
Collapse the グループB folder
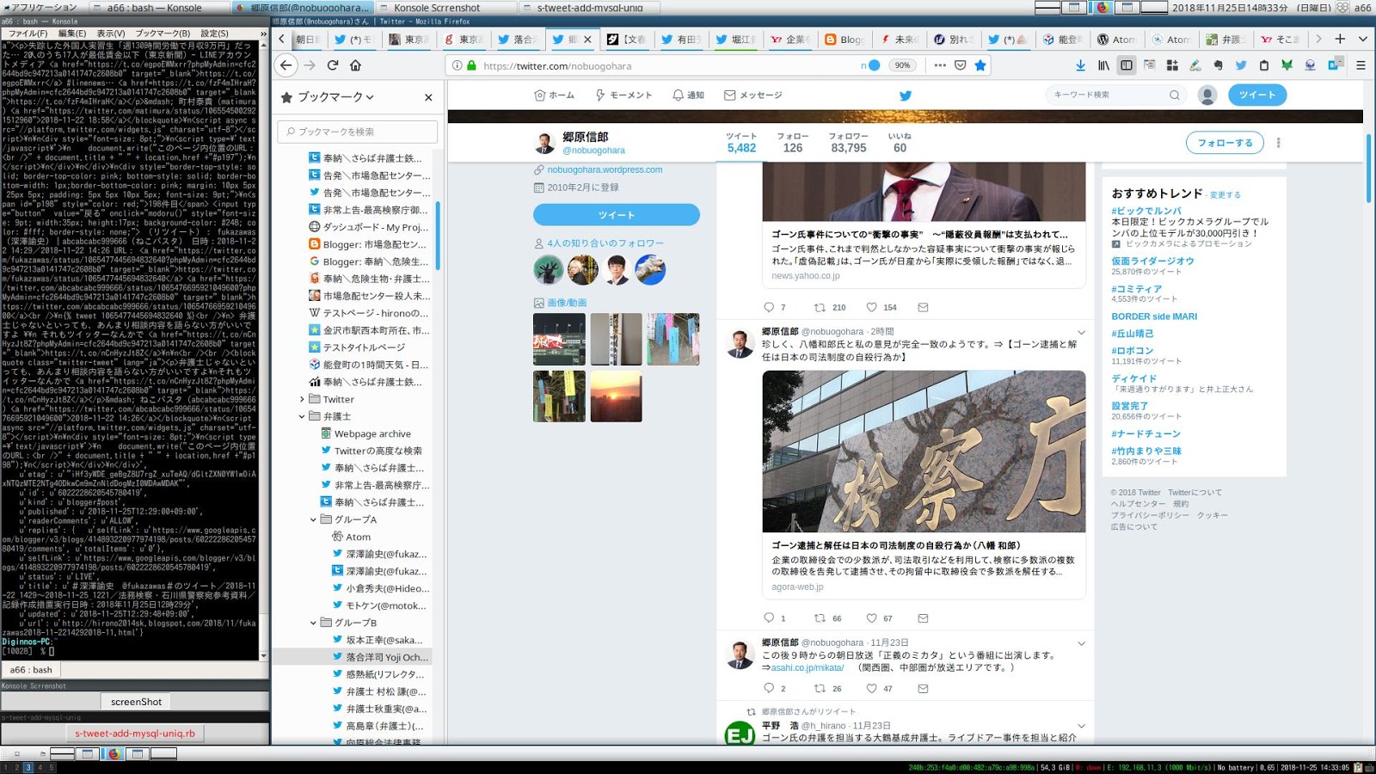(313, 623)
